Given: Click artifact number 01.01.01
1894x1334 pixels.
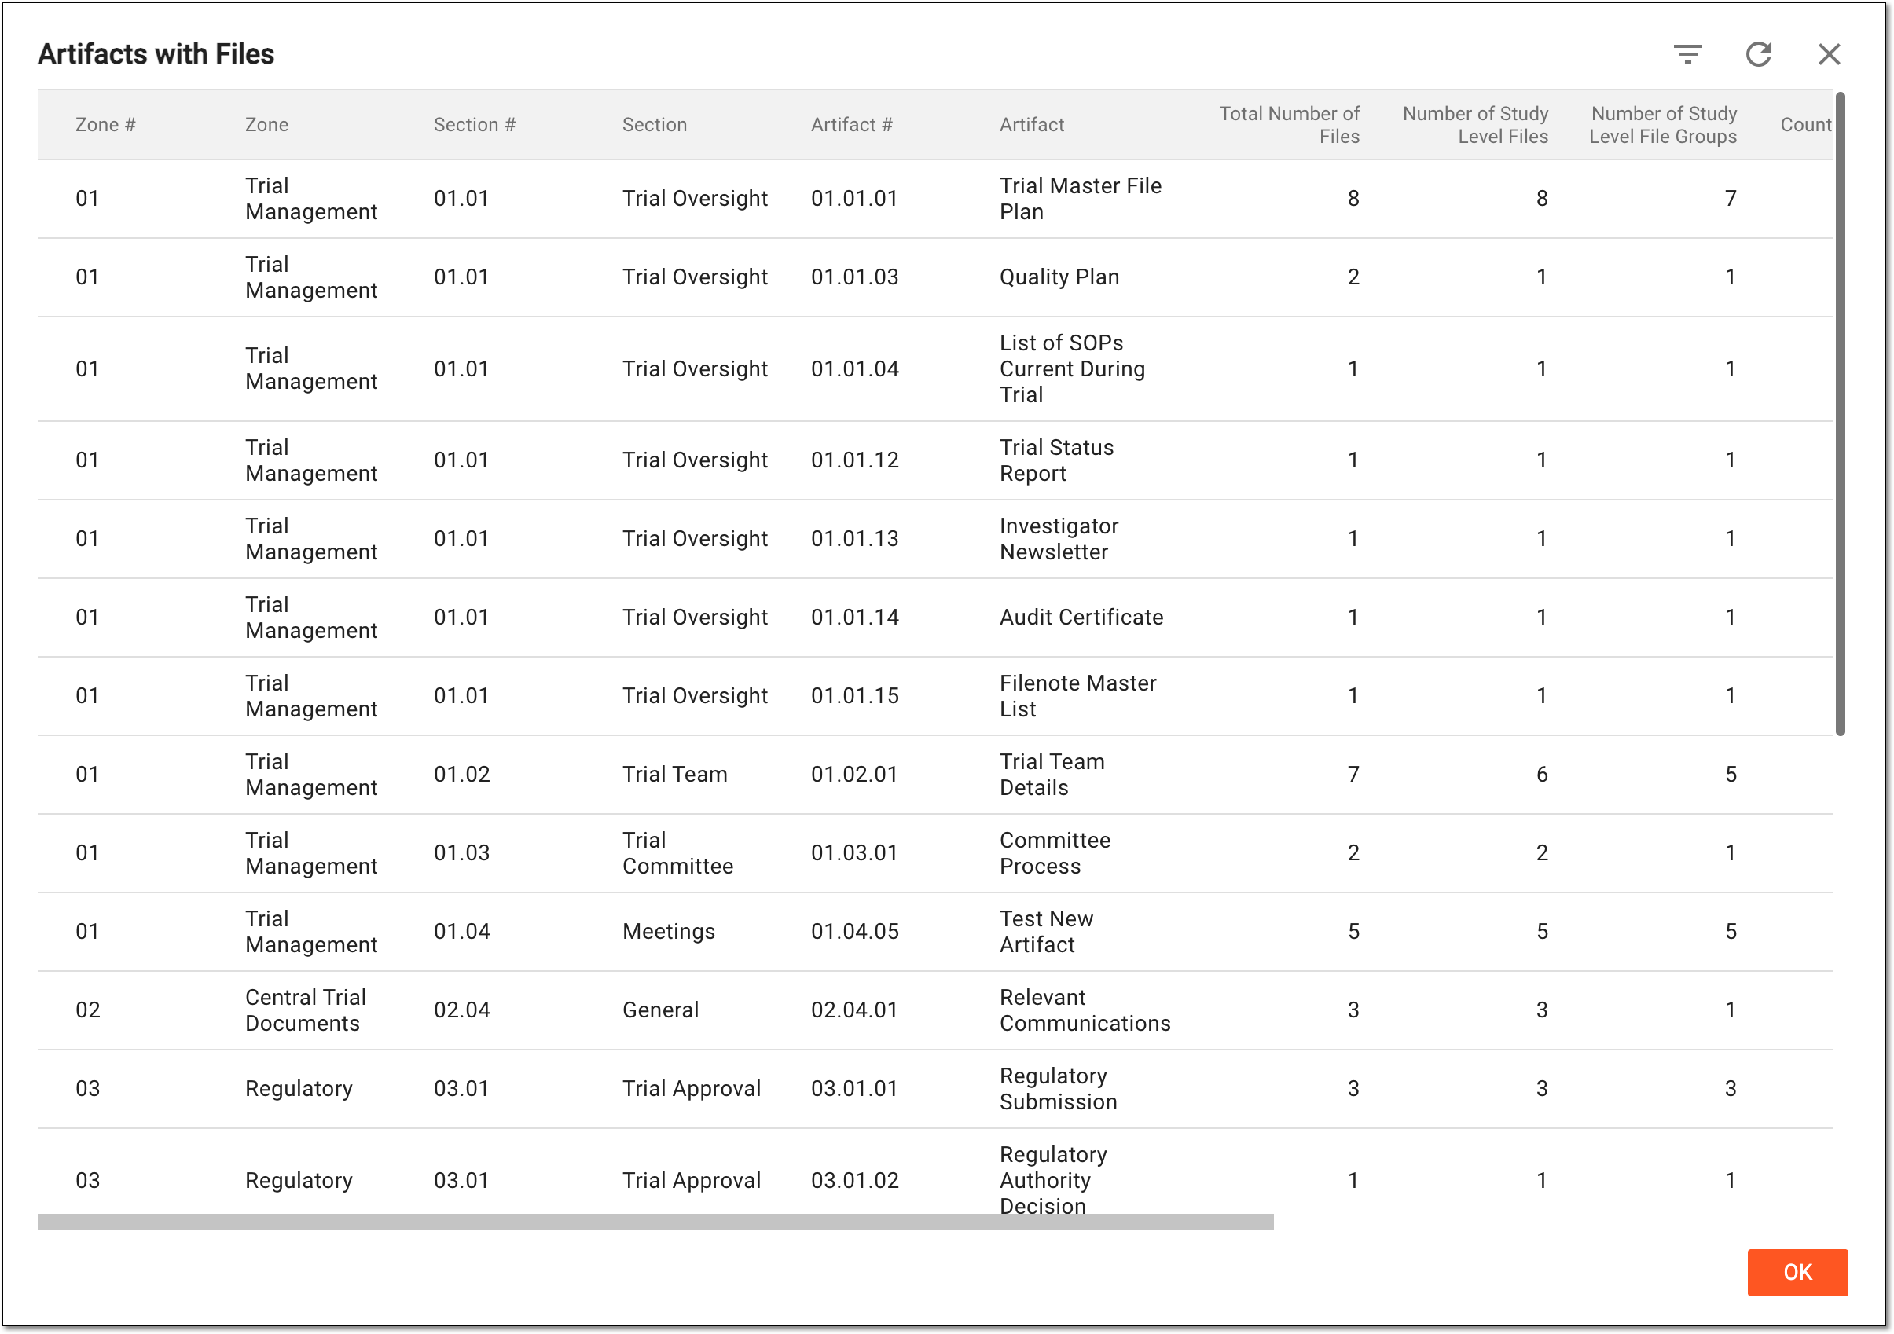Looking at the screenshot, I should click(x=853, y=199).
